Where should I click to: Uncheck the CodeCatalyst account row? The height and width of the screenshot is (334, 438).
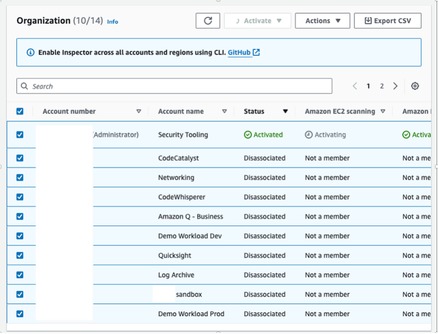(19, 158)
